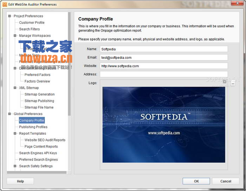This screenshot has height=191, width=246.
Task: Select Company Profile in the tree
Action: click(32, 120)
